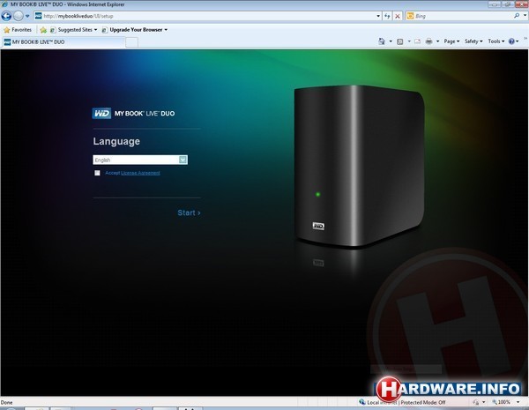Viewport: 529px width, 410px height.
Task: Go back using the browser Back arrow
Action: pos(6,16)
